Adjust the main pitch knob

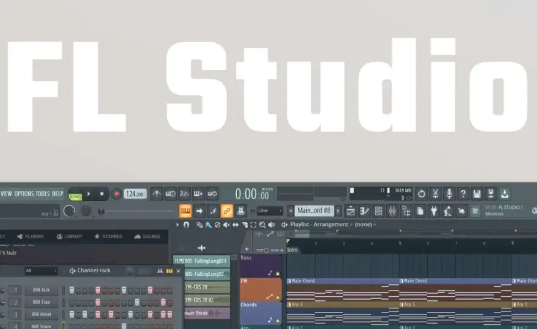coord(86,211)
